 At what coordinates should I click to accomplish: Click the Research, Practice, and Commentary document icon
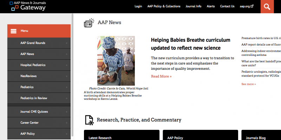90,120
